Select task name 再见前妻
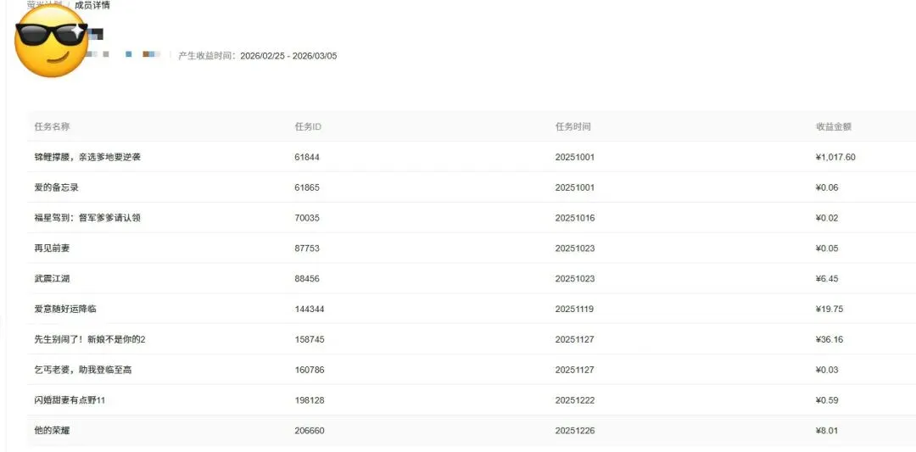The width and height of the screenshot is (916, 452). [52, 248]
